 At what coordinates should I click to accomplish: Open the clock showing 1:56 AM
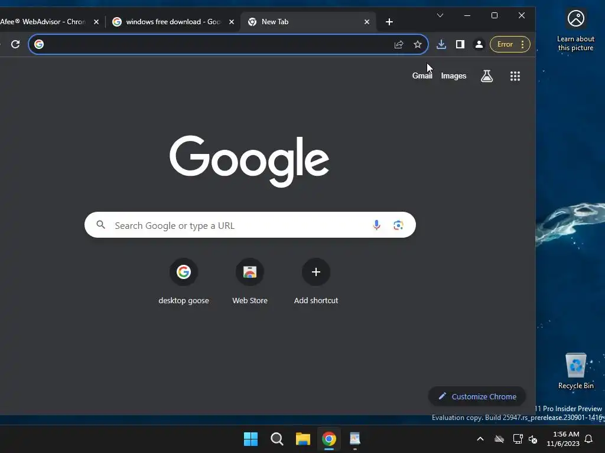[563, 439]
